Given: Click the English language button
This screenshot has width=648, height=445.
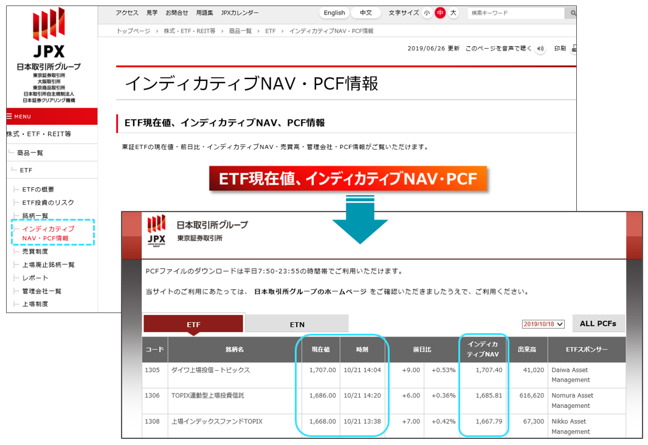Looking at the screenshot, I should pyautogui.click(x=334, y=13).
